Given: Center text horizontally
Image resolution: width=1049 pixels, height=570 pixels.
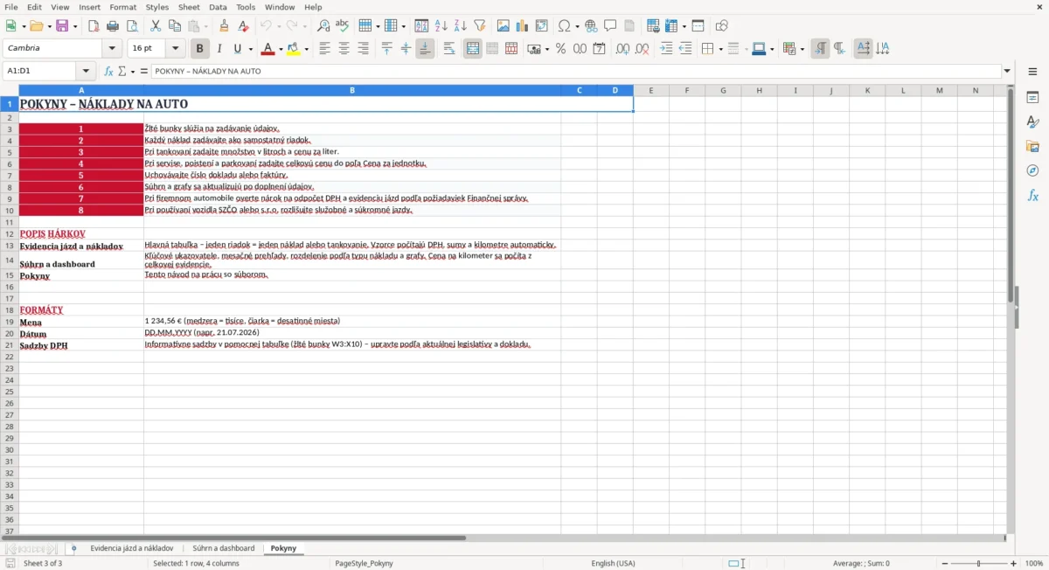Looking at the screenshot, I should (344, 49).
